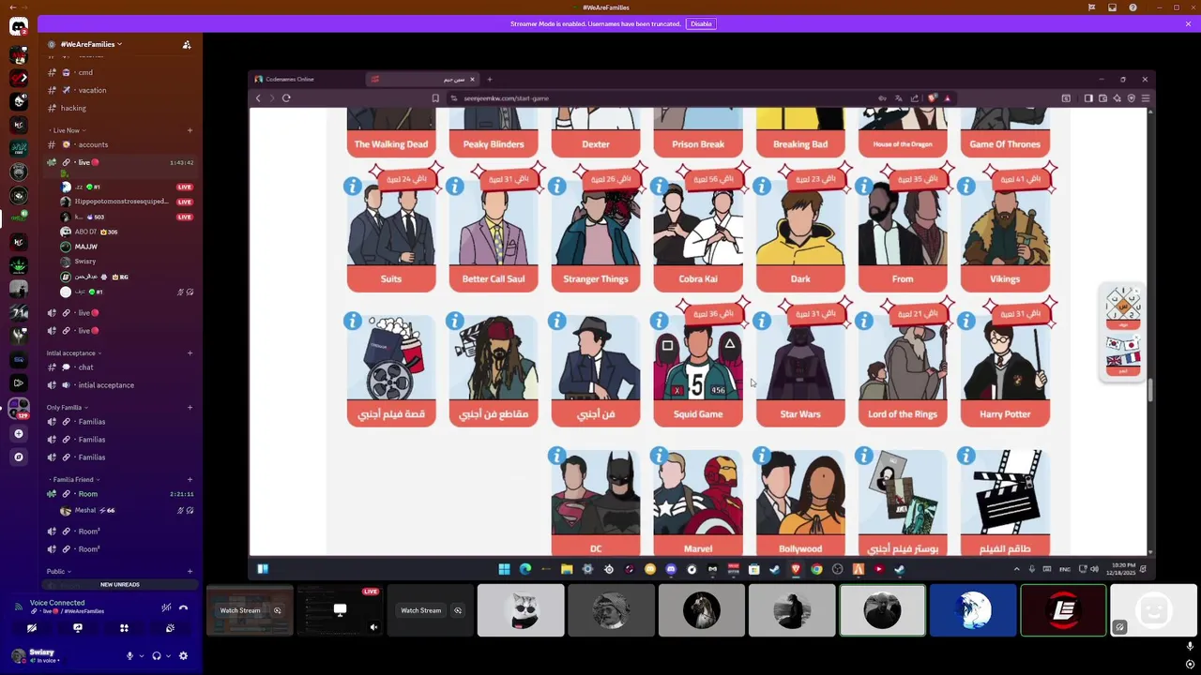1201x675 pixels.
Task: Collapse the Public category
Action: click(x=58, y=572)
